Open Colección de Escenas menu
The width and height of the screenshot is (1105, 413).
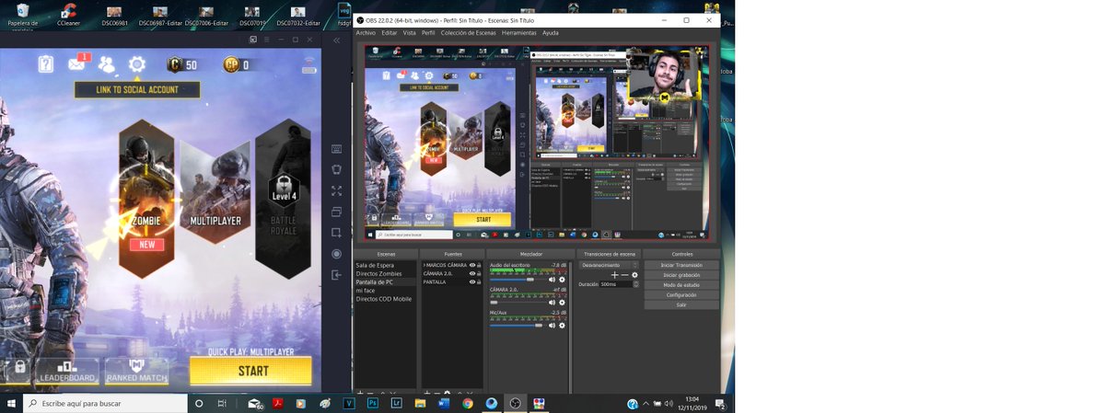469,32
